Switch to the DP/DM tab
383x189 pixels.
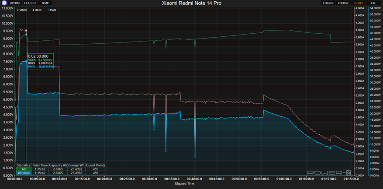(15, 3)
